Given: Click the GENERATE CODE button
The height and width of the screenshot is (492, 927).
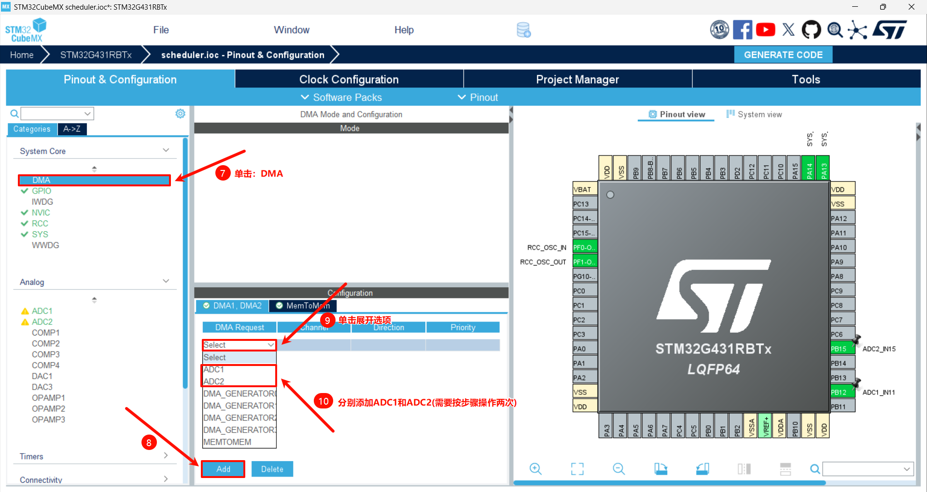Looking at the screenshot, I should pos(783,55).
